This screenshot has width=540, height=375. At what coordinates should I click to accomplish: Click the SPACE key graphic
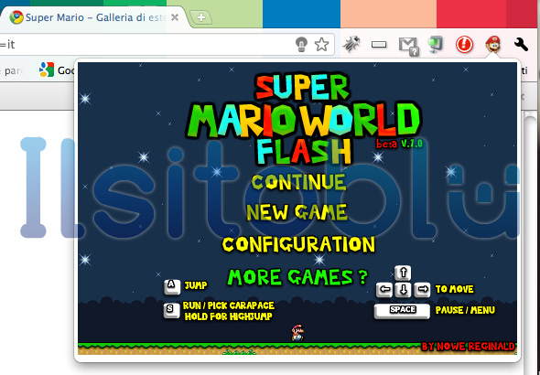(402, 311)
